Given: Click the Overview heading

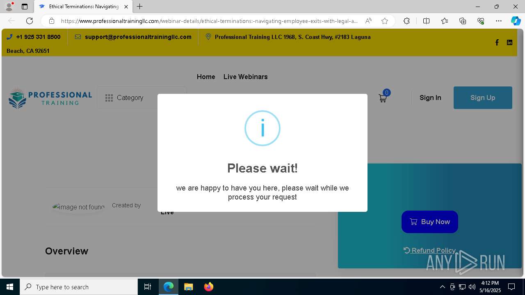Looking at the screenshot, I should coord(66,251).
